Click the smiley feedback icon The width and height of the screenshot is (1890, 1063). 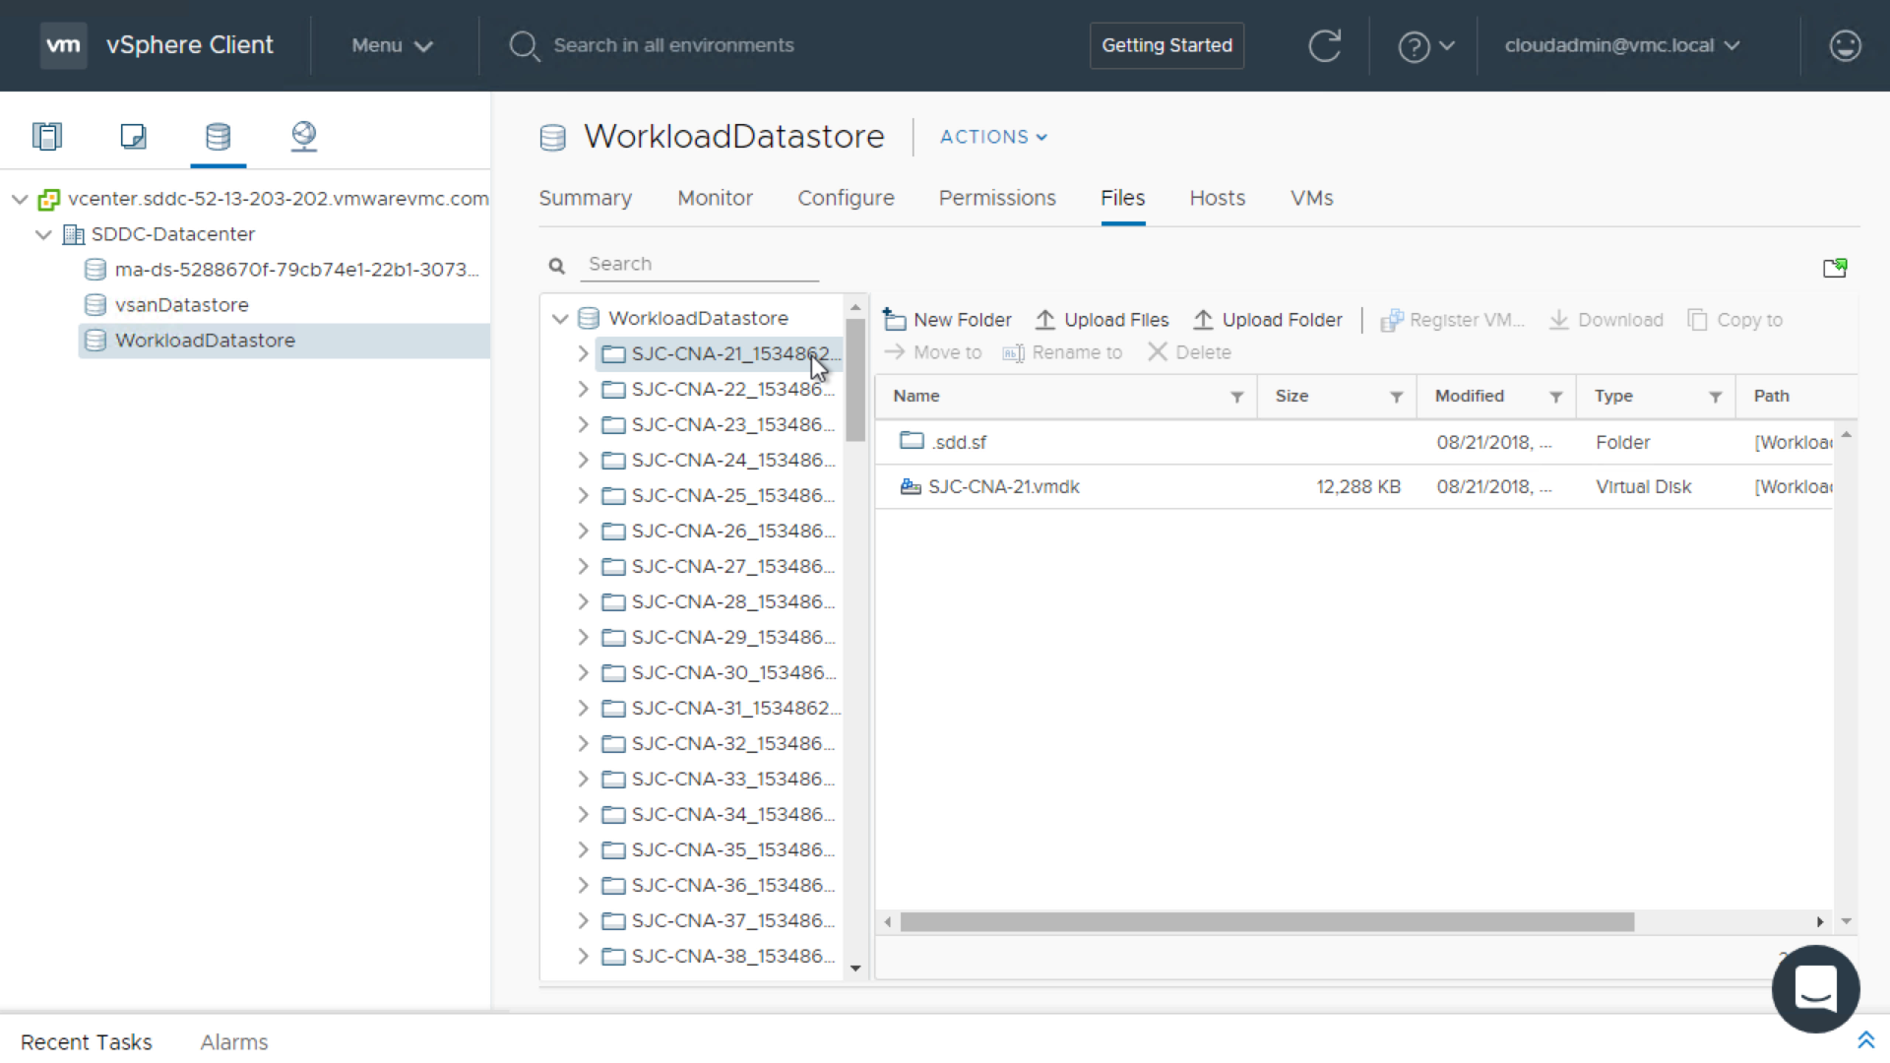pos(1845,45)
